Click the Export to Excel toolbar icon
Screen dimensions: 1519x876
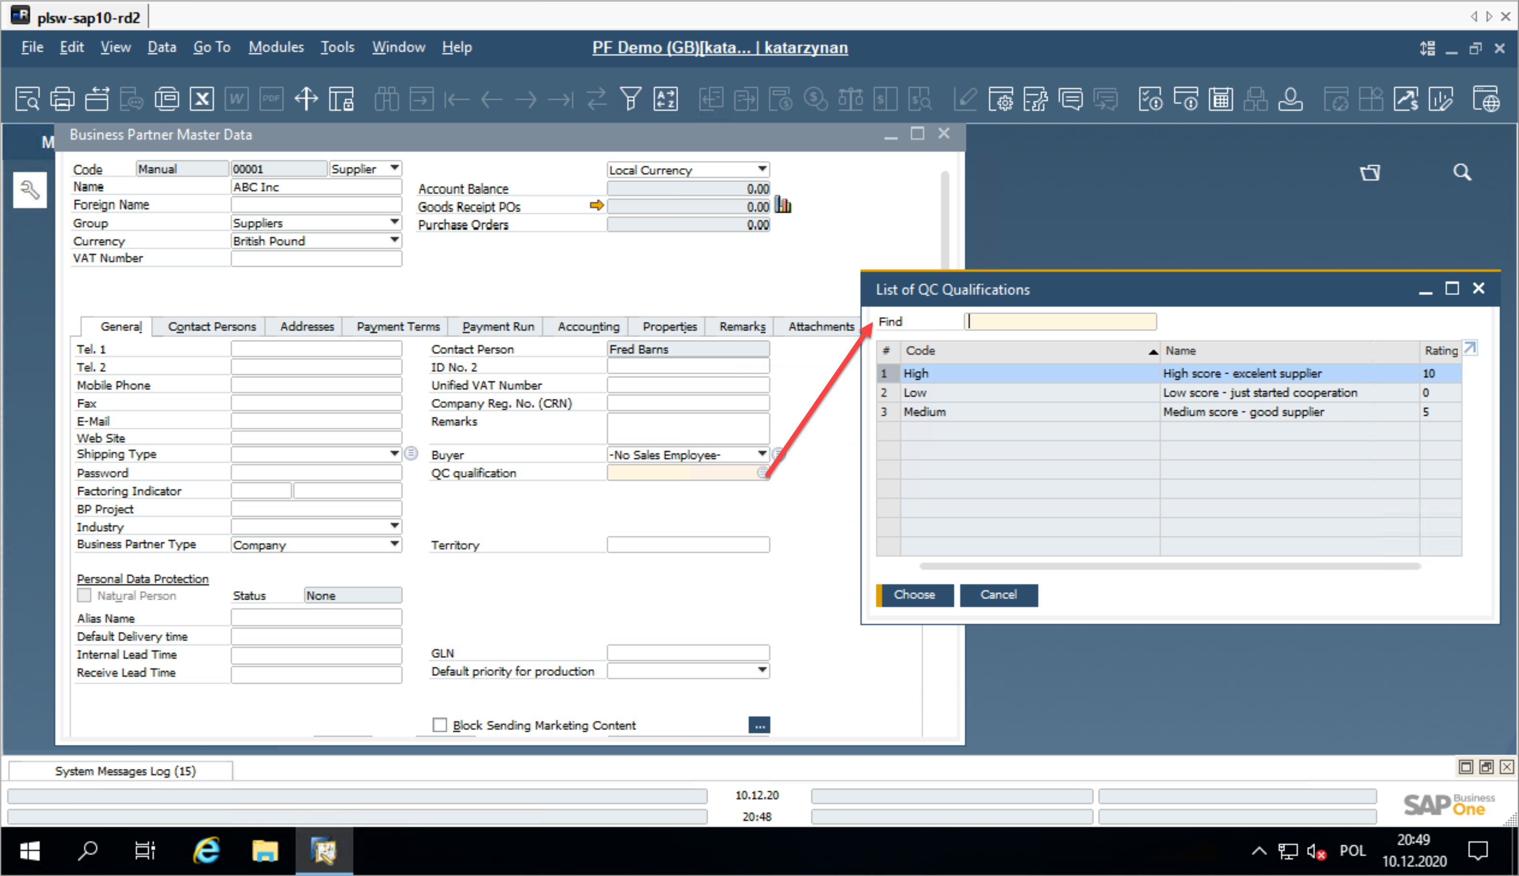tap(201, 99)
